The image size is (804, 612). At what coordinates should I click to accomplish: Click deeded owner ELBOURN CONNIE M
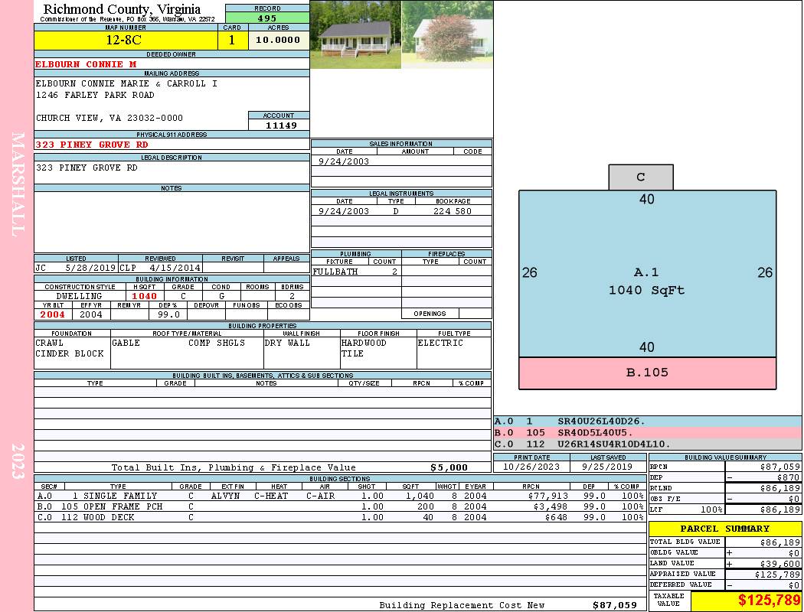[x=86, y=64]
